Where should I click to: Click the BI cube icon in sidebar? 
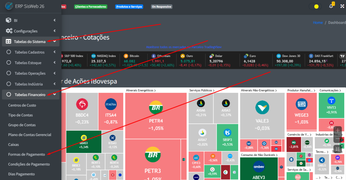(x=9, y=20)
